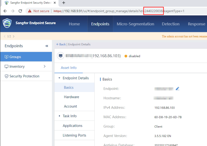Open a new browser tab with plus icon
This screenshot has height=146, width=207.
tap(64, 3)
